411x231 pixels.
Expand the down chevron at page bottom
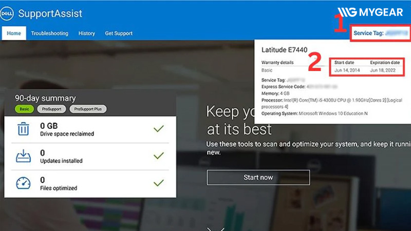pyautogui.click(x=215, y=228)
